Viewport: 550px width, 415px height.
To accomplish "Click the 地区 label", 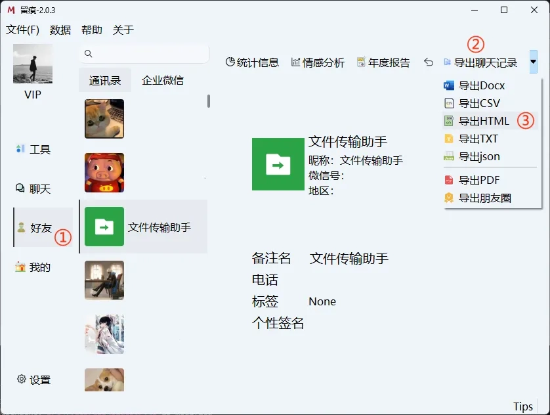I will [321, 190].
